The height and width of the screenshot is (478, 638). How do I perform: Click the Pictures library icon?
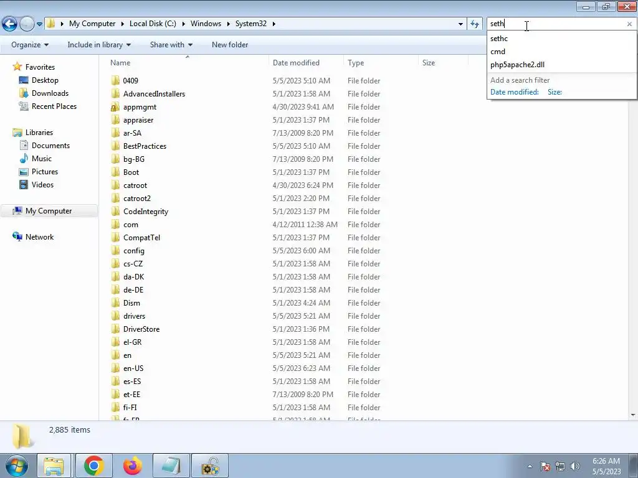click(24, 172)
